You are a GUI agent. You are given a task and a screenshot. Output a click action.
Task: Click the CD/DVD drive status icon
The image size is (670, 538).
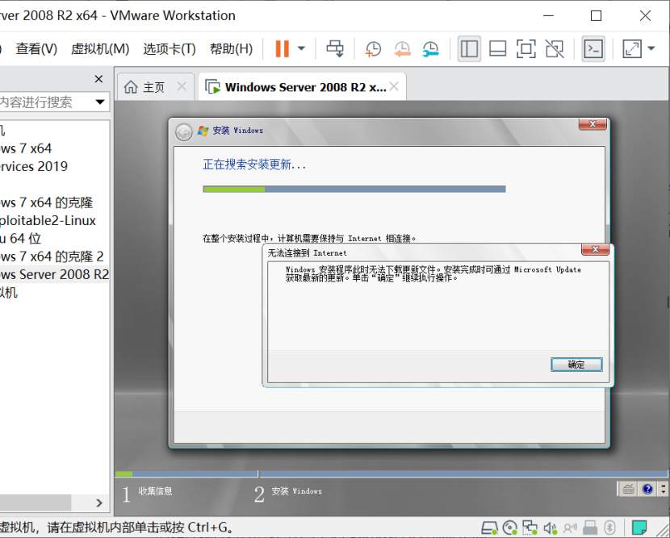(509, 528)
